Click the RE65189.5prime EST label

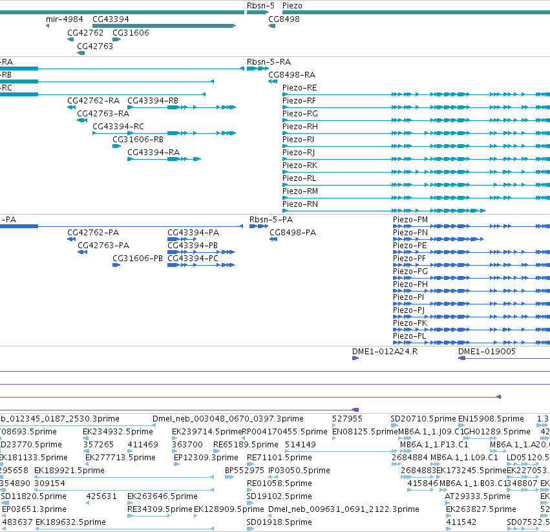[246, 445]
